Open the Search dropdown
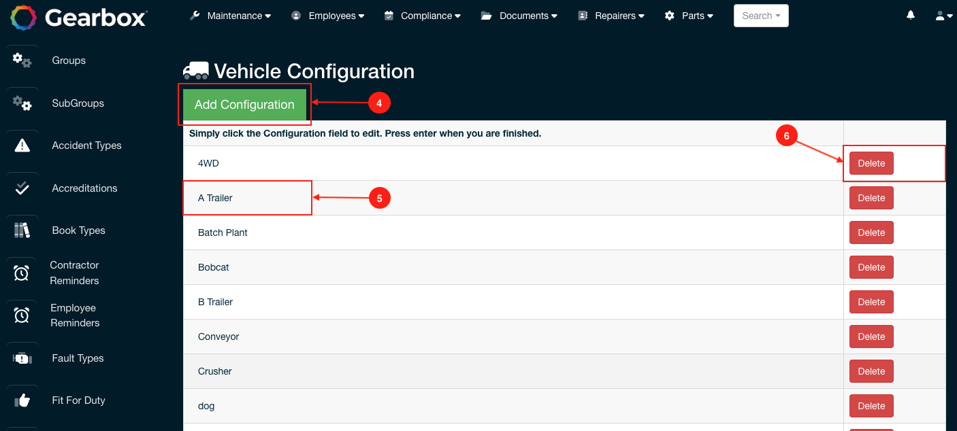The height and width of the screenshot is (431, 957). [x=760, y=15]
